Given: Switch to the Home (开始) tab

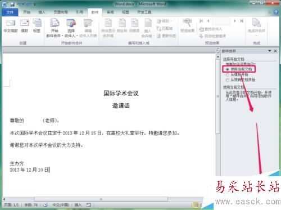Looking at the screenshot, I should pos(26,12).
